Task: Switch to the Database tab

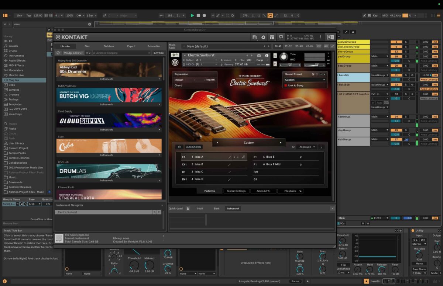Action: [x=109, y=46]
